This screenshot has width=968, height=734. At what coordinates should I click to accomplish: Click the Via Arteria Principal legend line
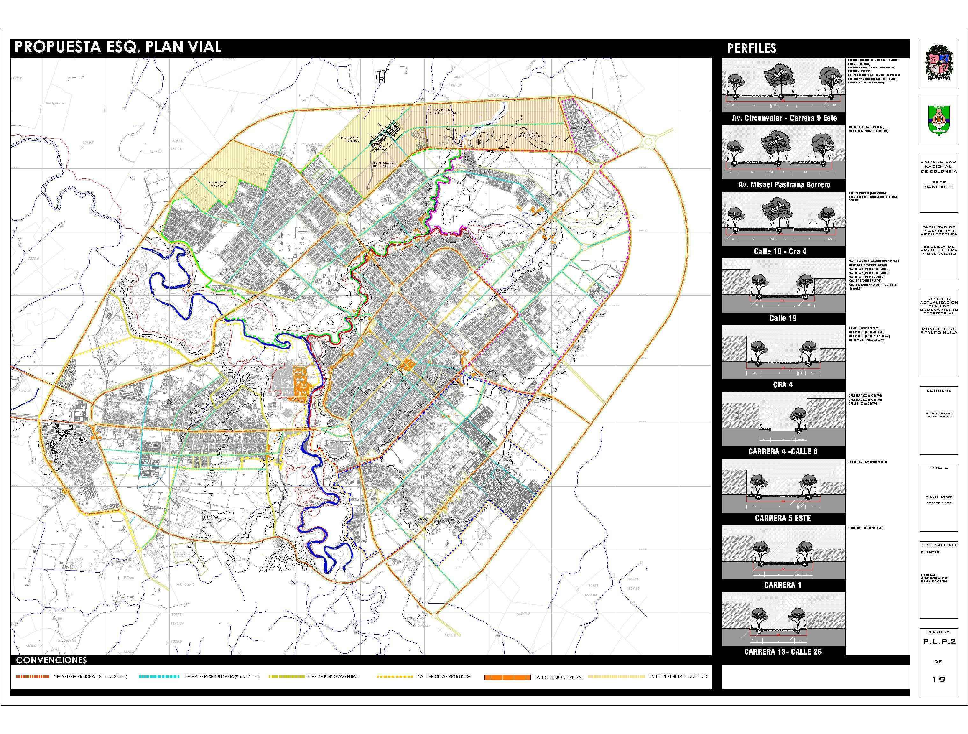33,677
